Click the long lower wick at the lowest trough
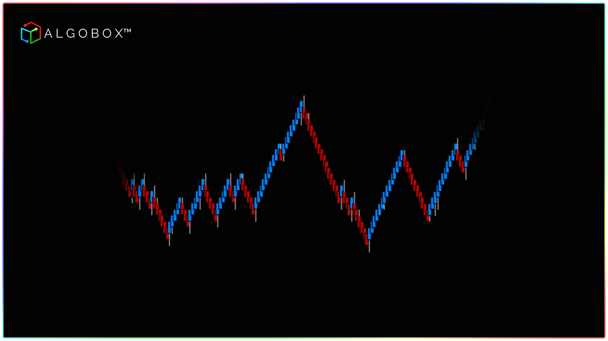Image resolution: width=608 pixels, height=341 pixels. pos(369,247)
